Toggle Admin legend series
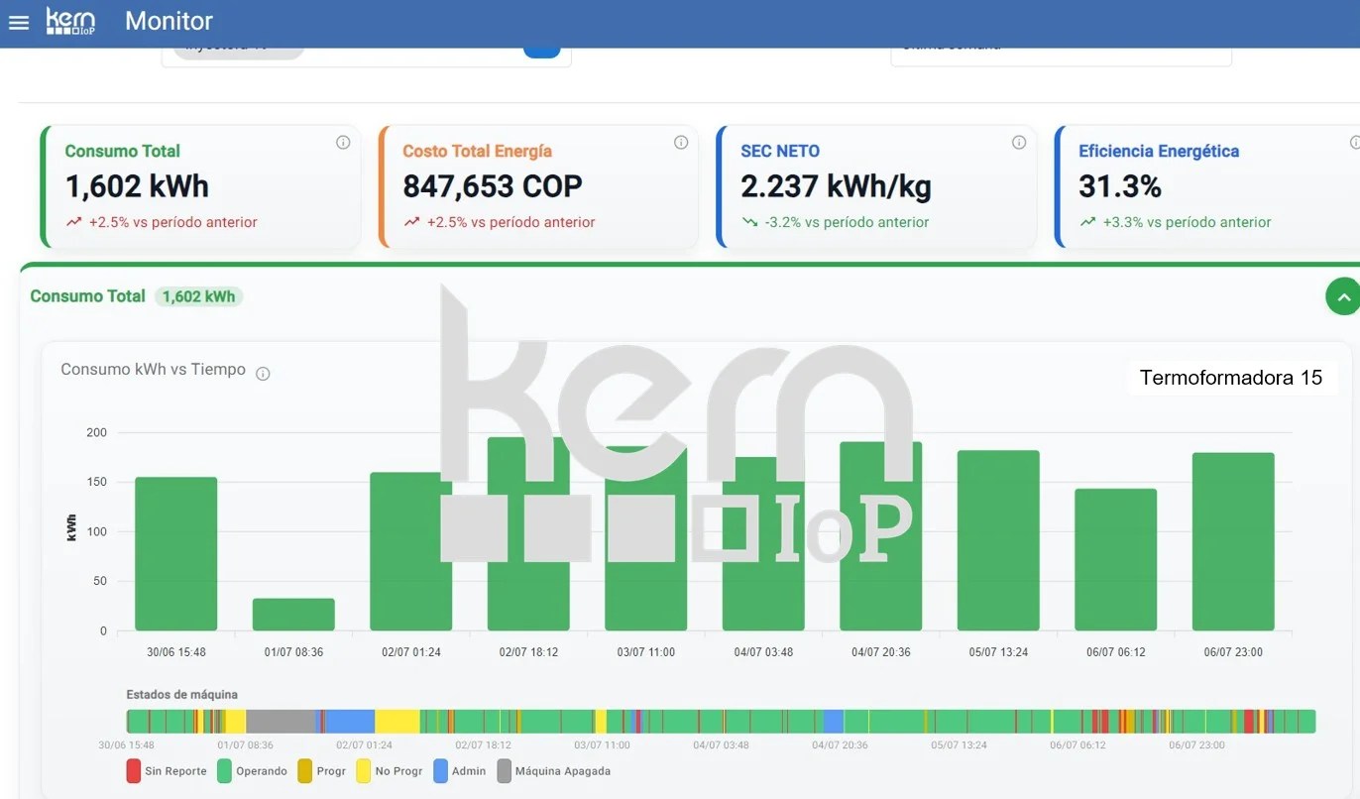 [460, 771]
